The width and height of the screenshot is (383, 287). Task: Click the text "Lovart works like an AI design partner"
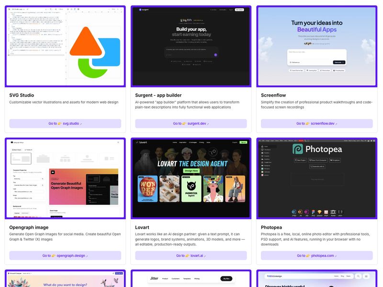[x=190, y=239]
